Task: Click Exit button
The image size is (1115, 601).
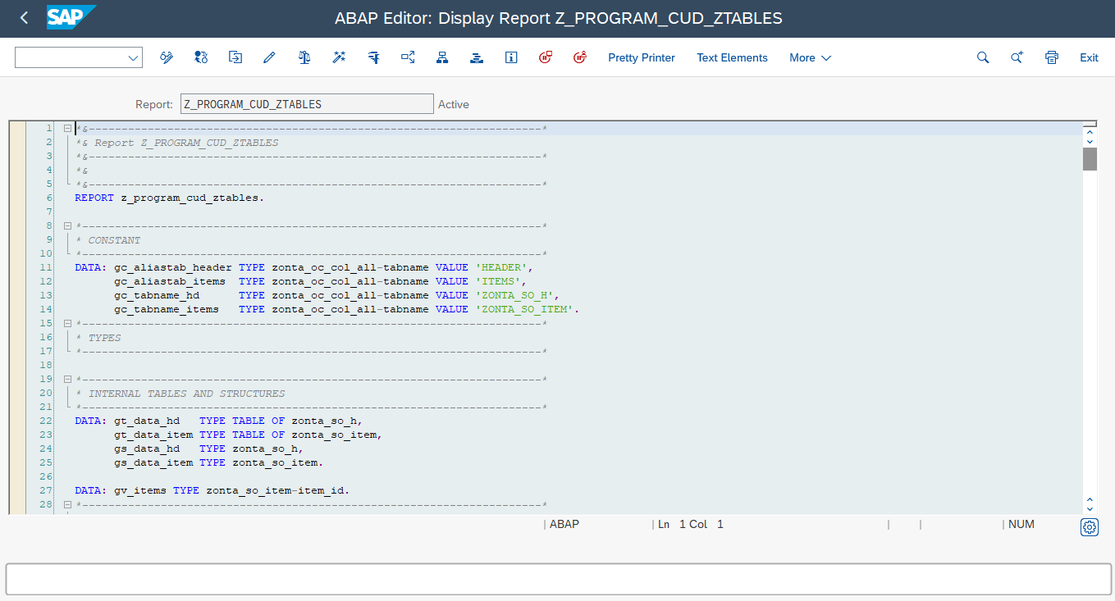Action: point(1089,57)
